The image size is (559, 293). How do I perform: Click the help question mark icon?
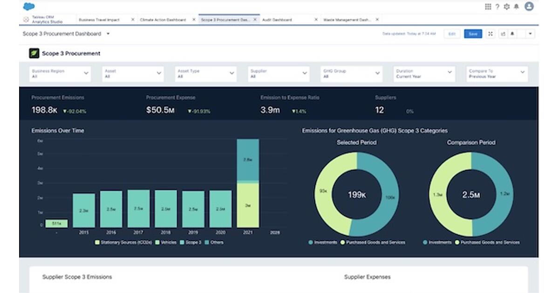click(498, 7)
